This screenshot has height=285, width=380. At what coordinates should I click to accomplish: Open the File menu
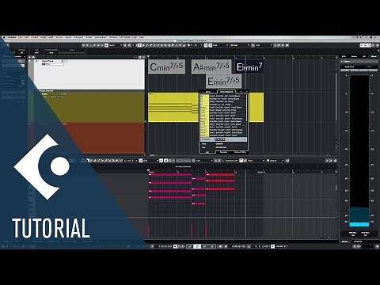[x=20, y=37]
